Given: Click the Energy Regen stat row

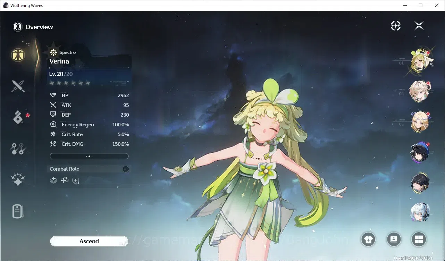Looking at the screenshot, I should click(89, 125).
